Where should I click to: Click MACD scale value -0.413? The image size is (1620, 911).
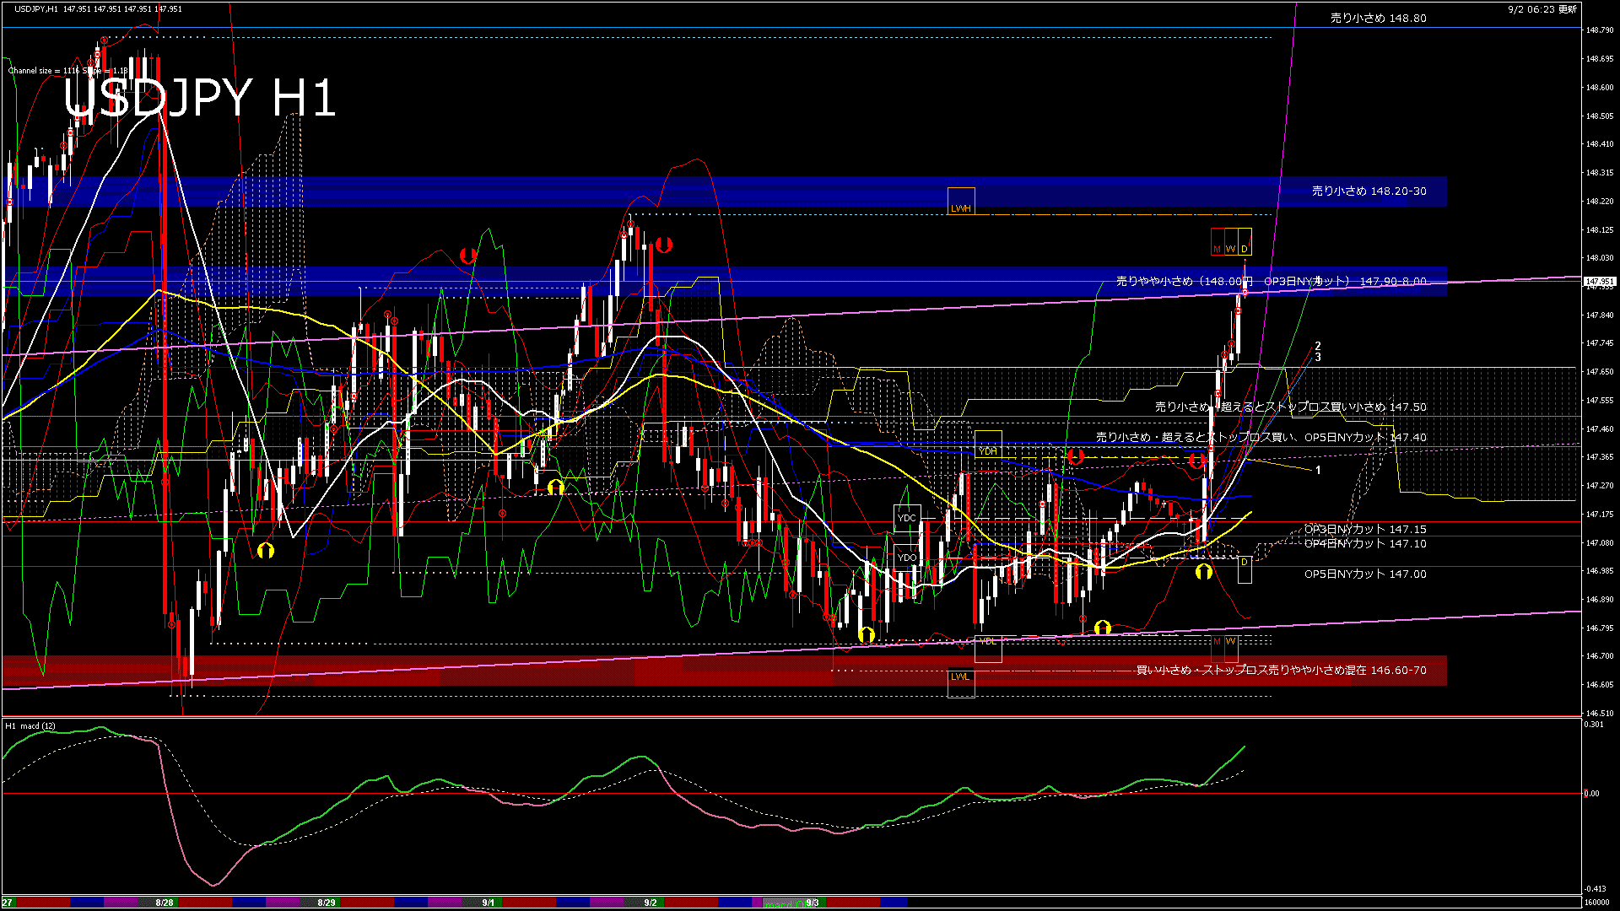click(x=1595, y=889)
